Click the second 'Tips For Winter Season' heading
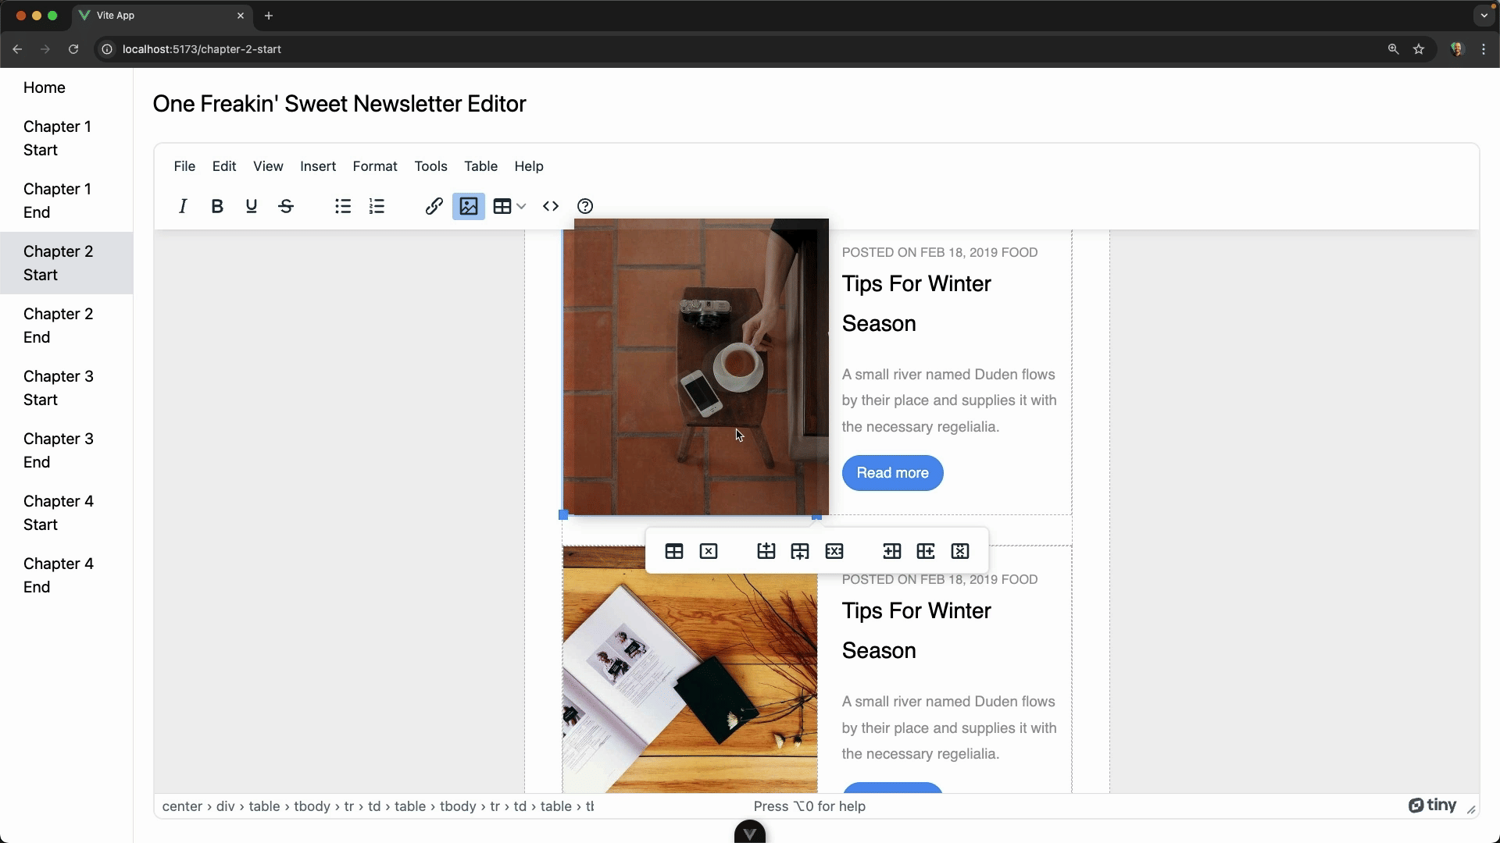 (916, 631)
